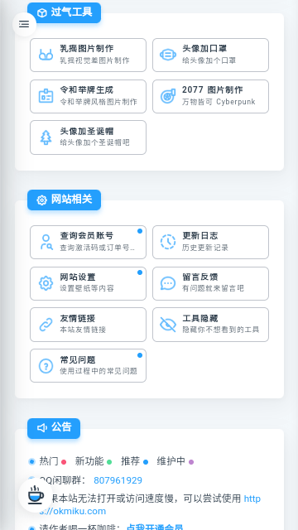Open 查询会员账号 account lookup

click(x=89, y=243)
